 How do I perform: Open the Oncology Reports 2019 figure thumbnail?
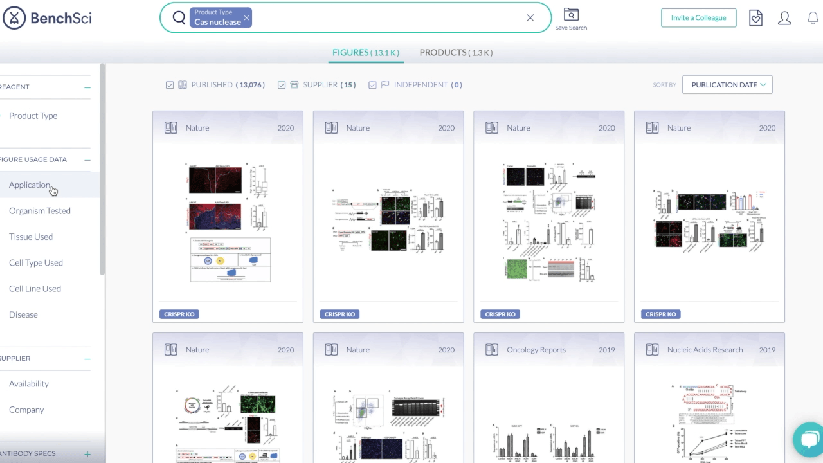click(x=549, y=442)
